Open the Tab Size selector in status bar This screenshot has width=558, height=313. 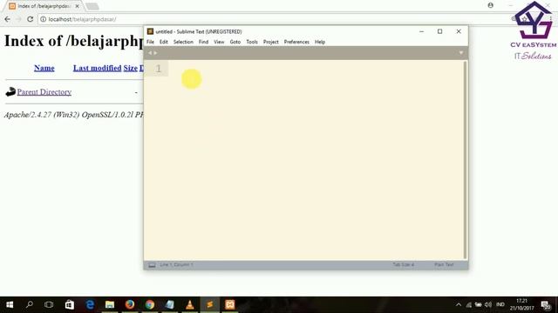(403, 264)
